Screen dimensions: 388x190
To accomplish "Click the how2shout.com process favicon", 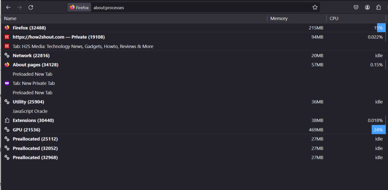I will click(7, 37).
